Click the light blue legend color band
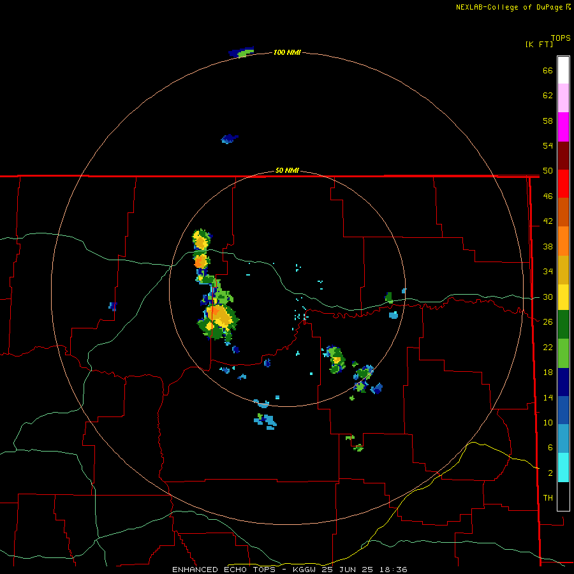Screen dimensions: 574x574 (563, 439)
